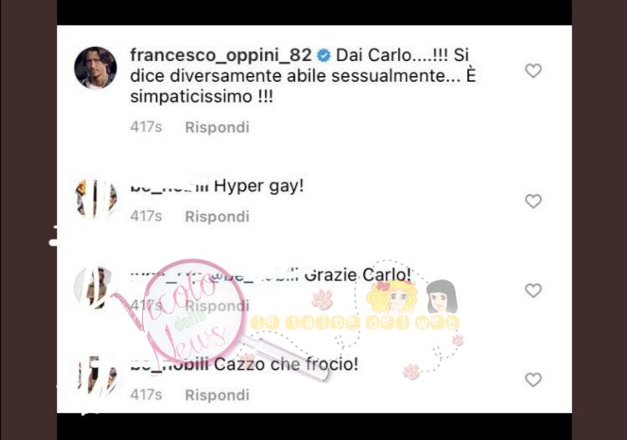Open avatar beside the "Hyper gay!" comment

tap(95, 198)
